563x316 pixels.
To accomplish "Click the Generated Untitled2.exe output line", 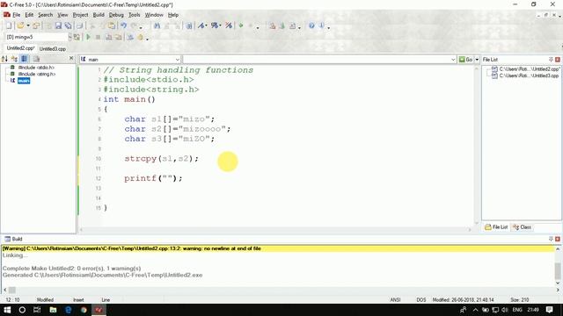I will tap(102, 275).
